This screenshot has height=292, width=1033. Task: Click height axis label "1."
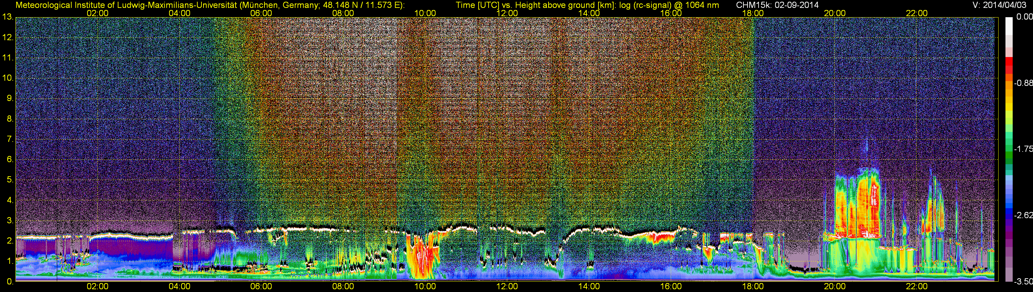point(10,261)
